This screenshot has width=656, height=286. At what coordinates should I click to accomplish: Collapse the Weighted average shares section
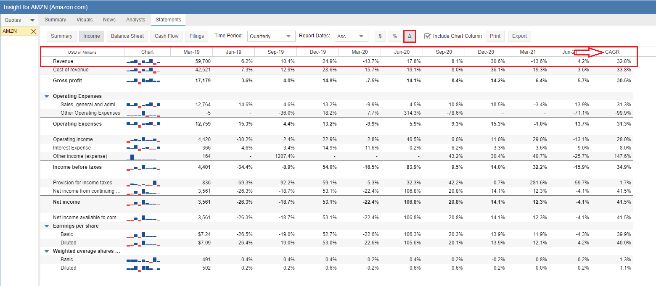[x=47, y=251]
